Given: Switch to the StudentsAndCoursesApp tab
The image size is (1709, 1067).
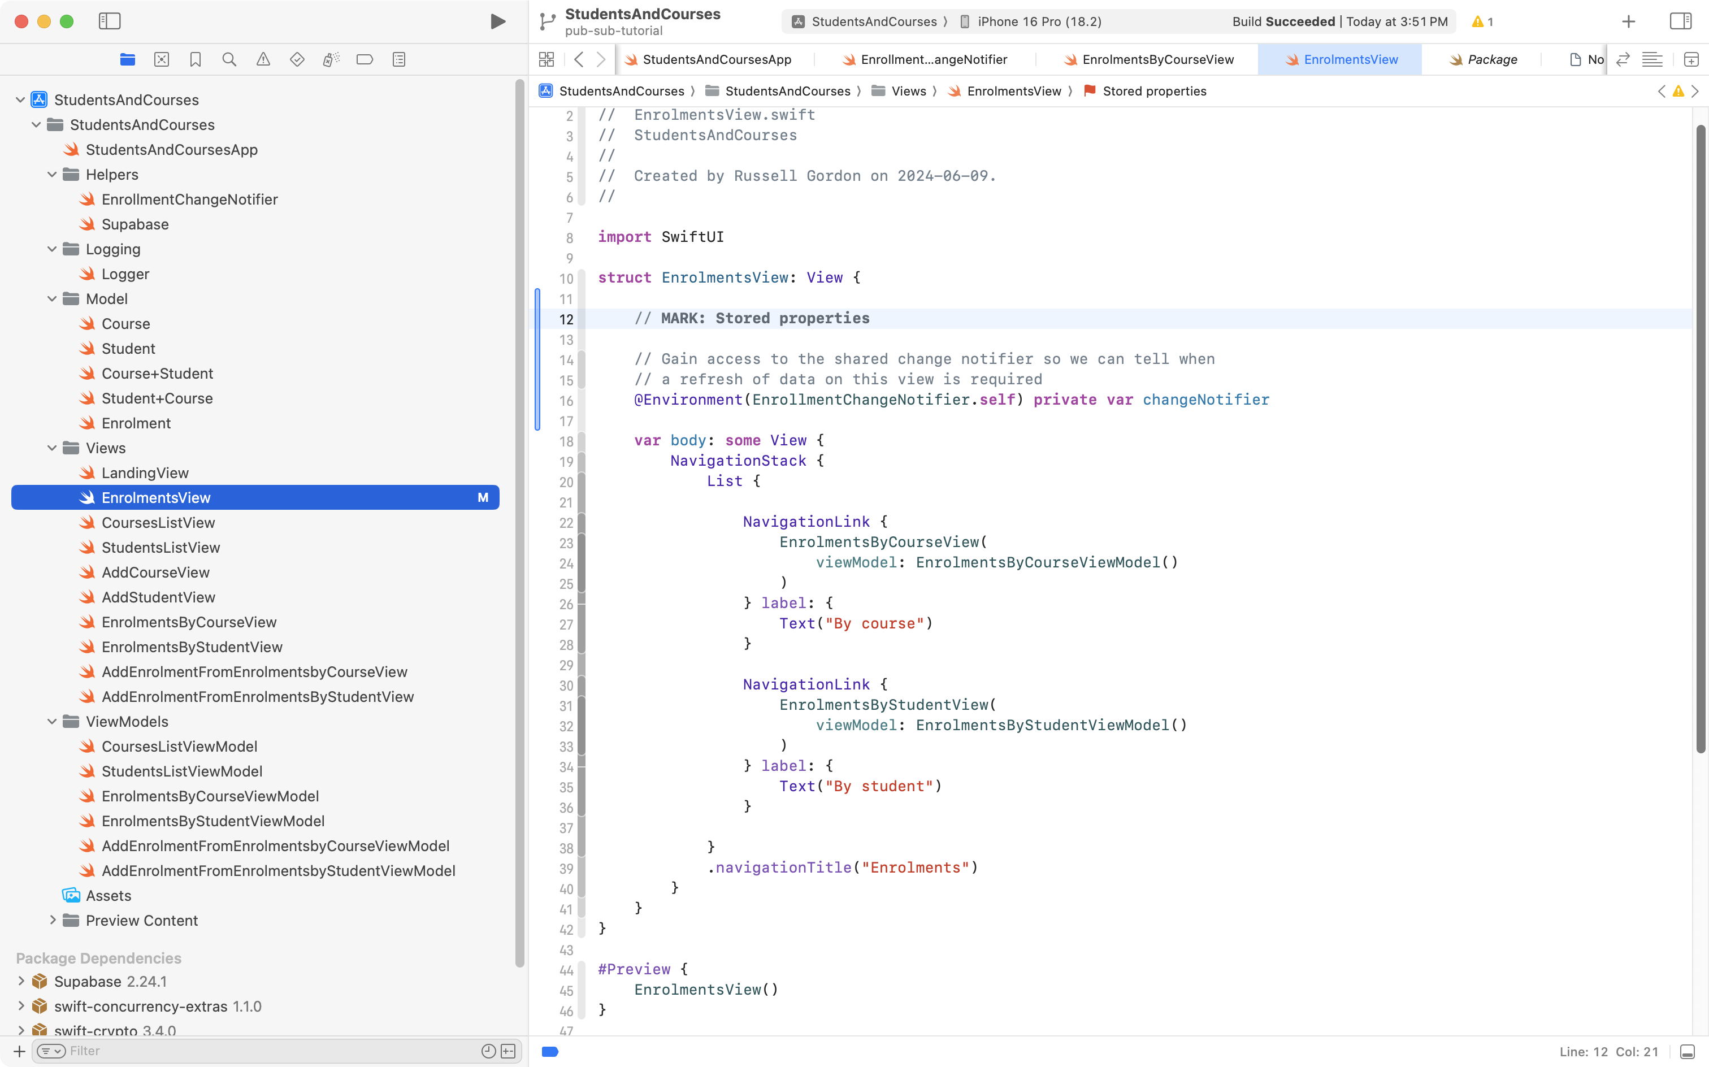Looking at the screenshot, I should [x=716, y=59].
